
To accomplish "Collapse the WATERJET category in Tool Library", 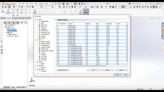I will (36, 69).
